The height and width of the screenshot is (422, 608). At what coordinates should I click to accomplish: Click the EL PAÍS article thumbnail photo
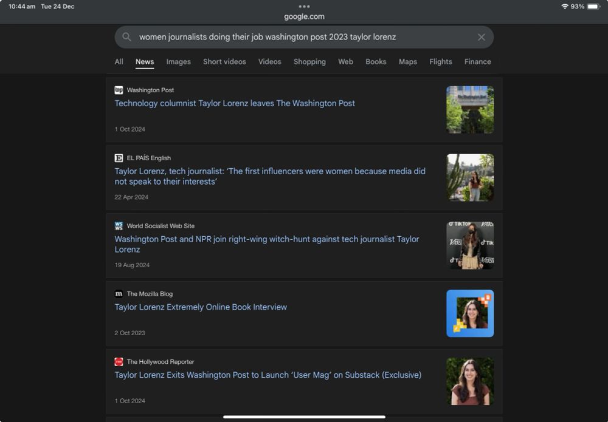pyautogui.click(x=470, y=177)
